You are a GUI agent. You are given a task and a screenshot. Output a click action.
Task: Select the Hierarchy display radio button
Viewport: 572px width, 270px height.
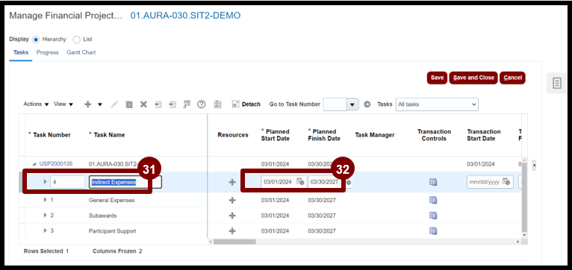pos(36,40)
